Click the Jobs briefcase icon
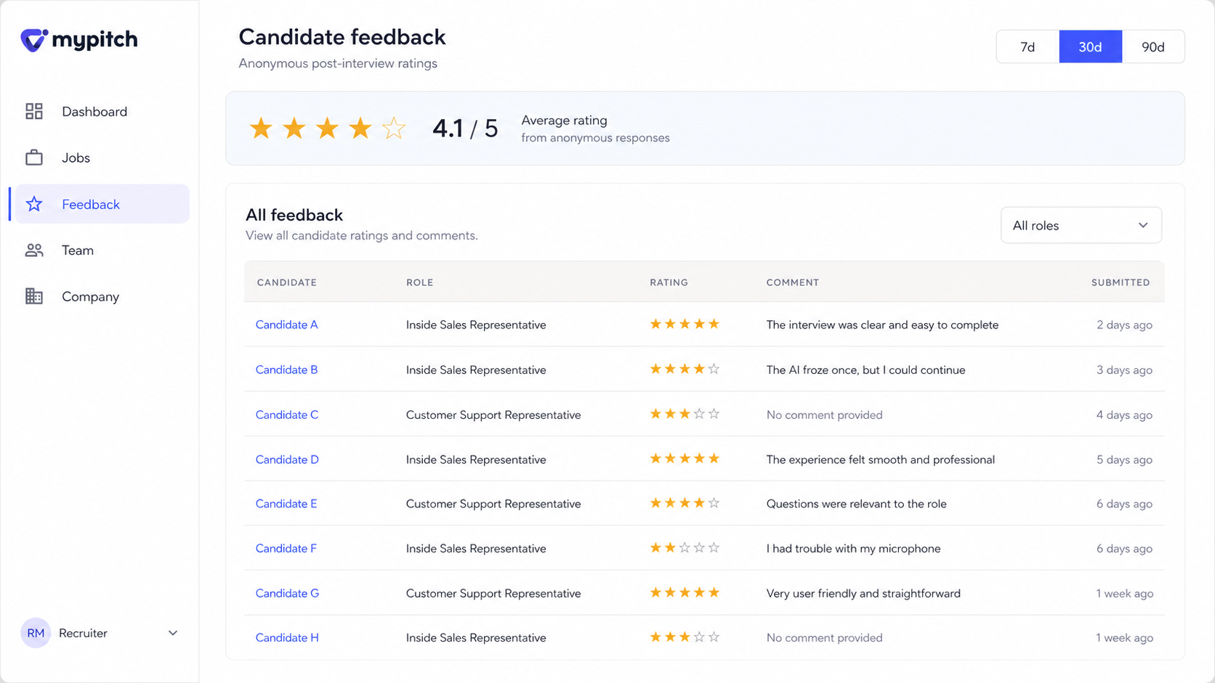Image resolution: width=1215 pixels, height=683 pixels. (x=34, y=158)
